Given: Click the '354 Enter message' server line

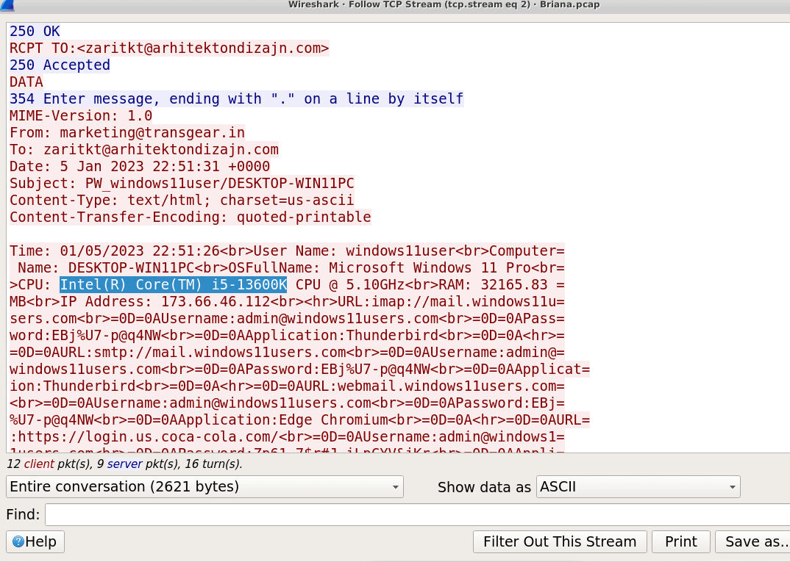Looking at the screenshot, I should pos(236,98).
